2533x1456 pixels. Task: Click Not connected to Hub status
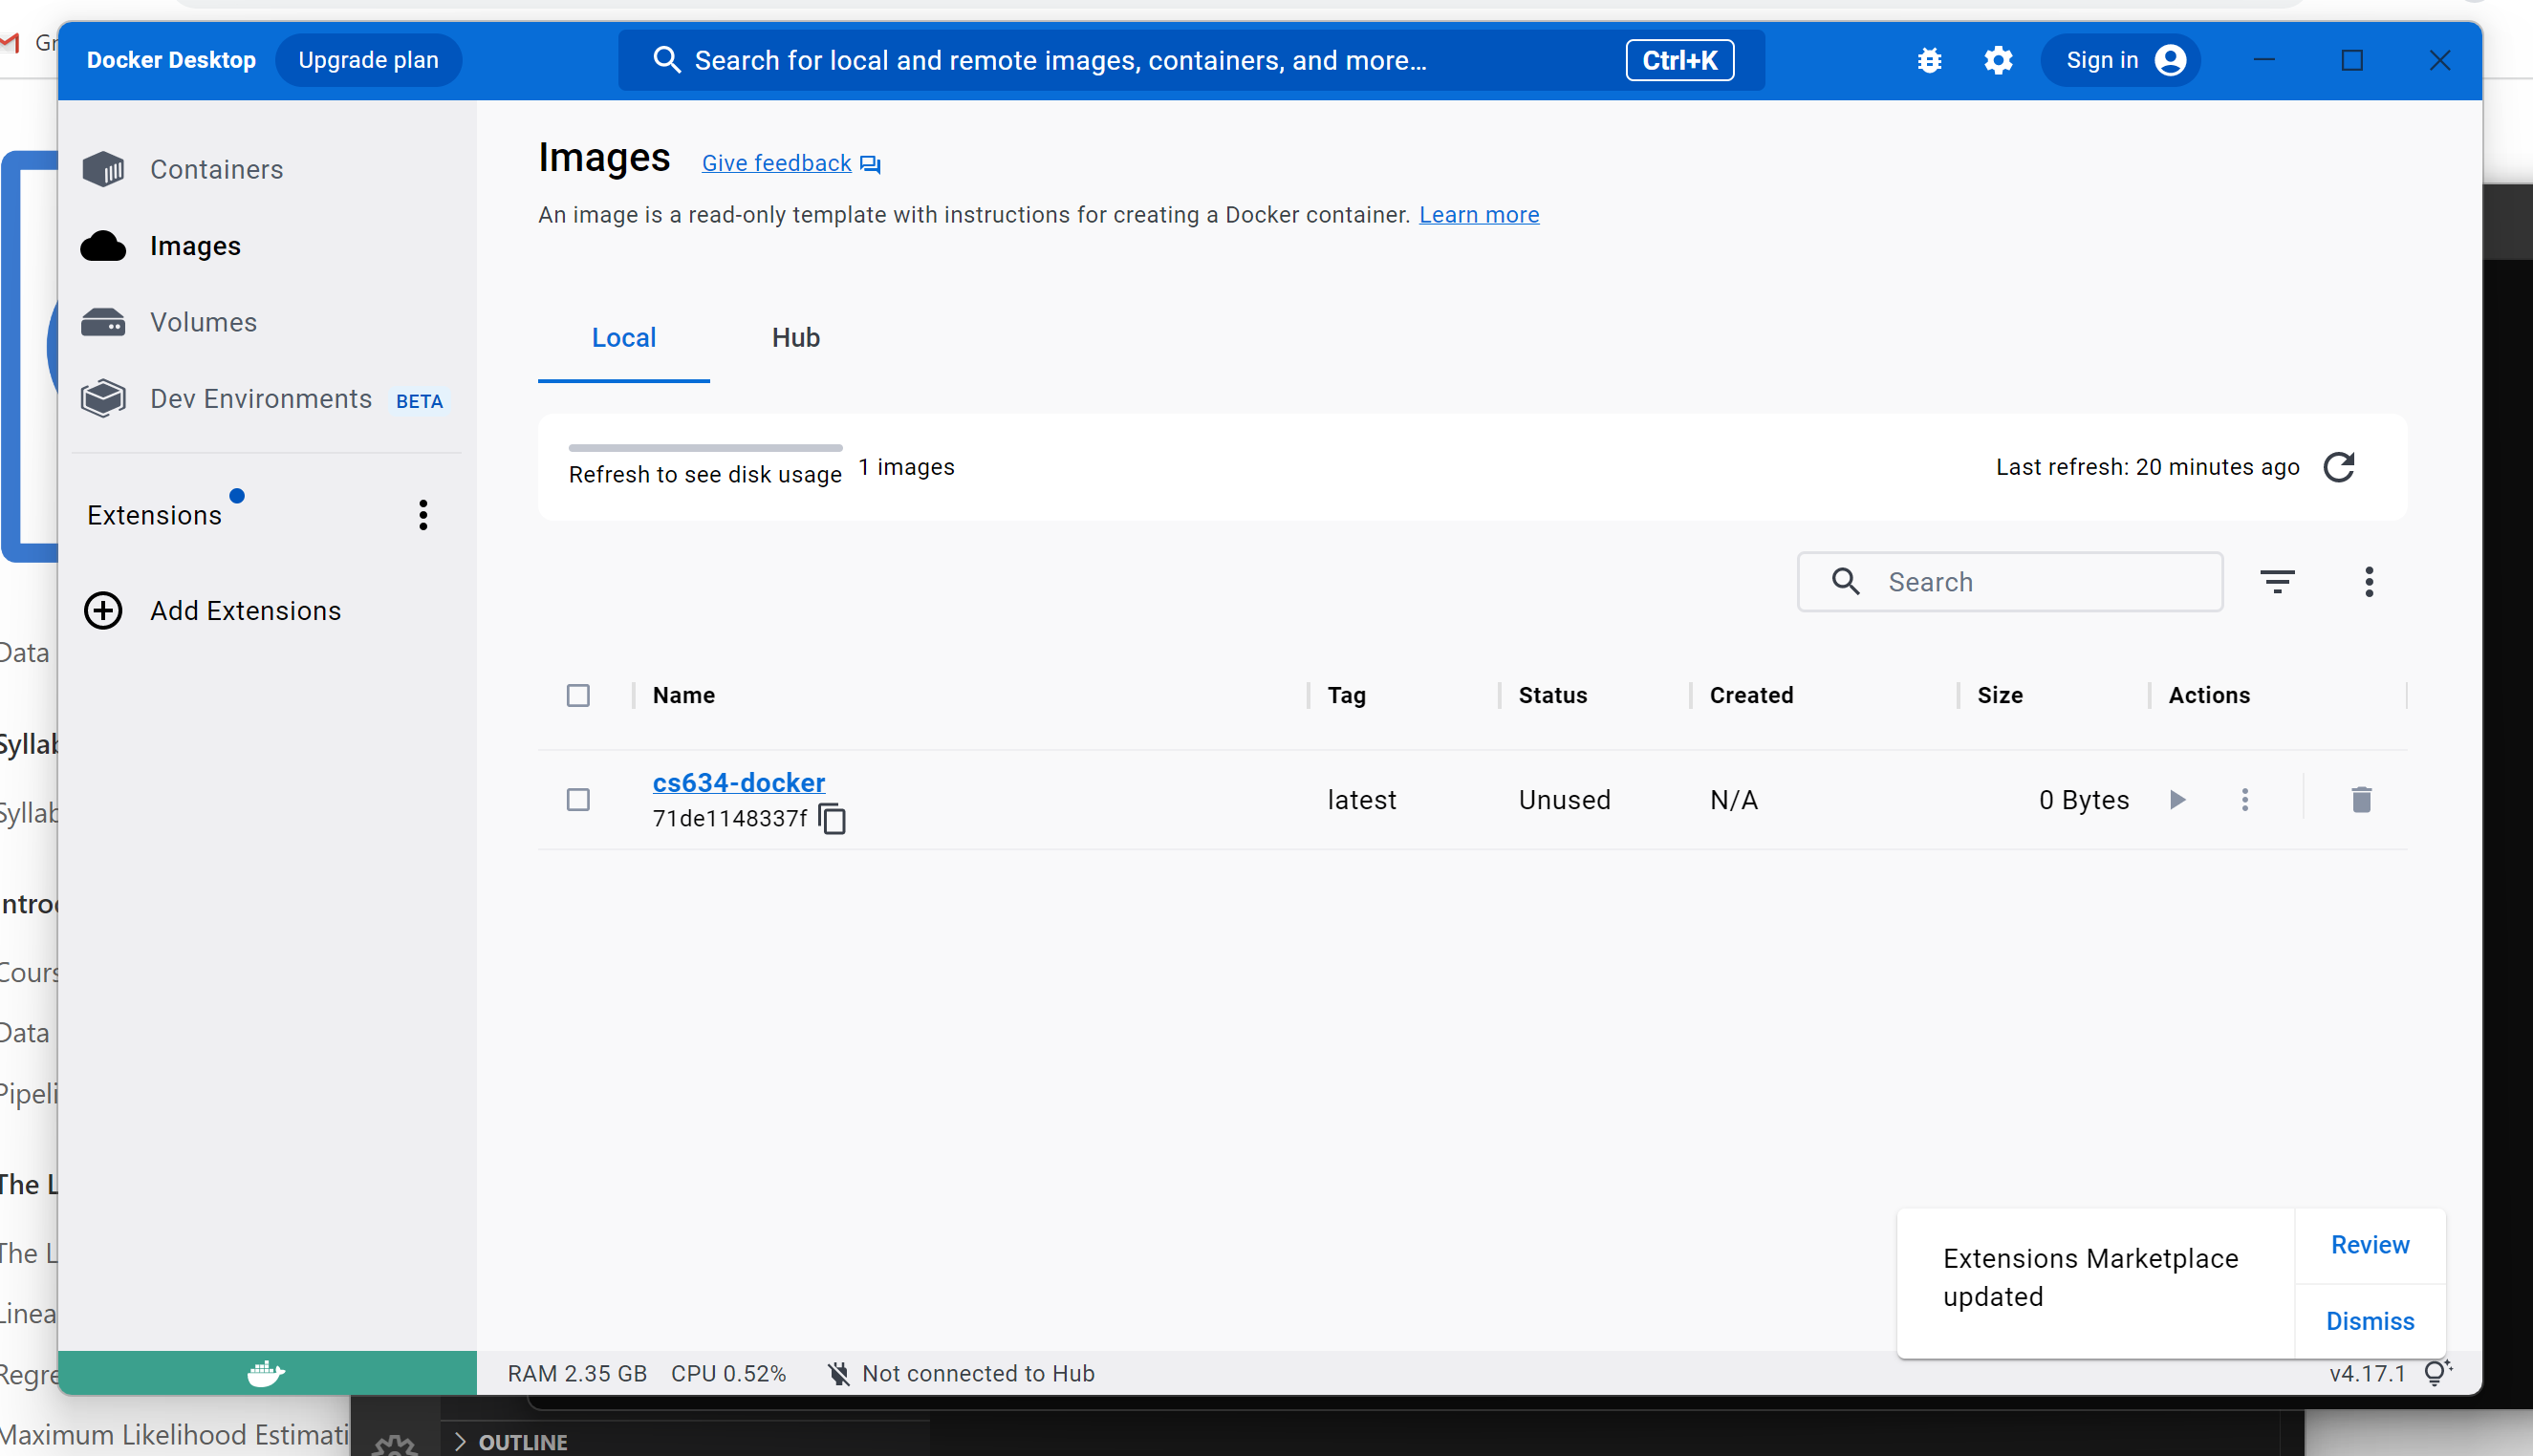tap(961, 1373)
